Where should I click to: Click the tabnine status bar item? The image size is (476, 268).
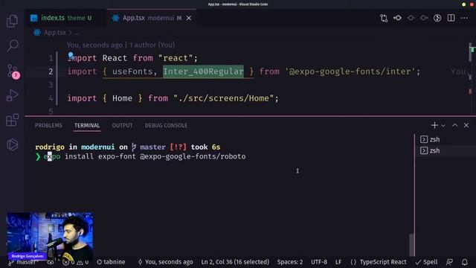tap(111, 262)
